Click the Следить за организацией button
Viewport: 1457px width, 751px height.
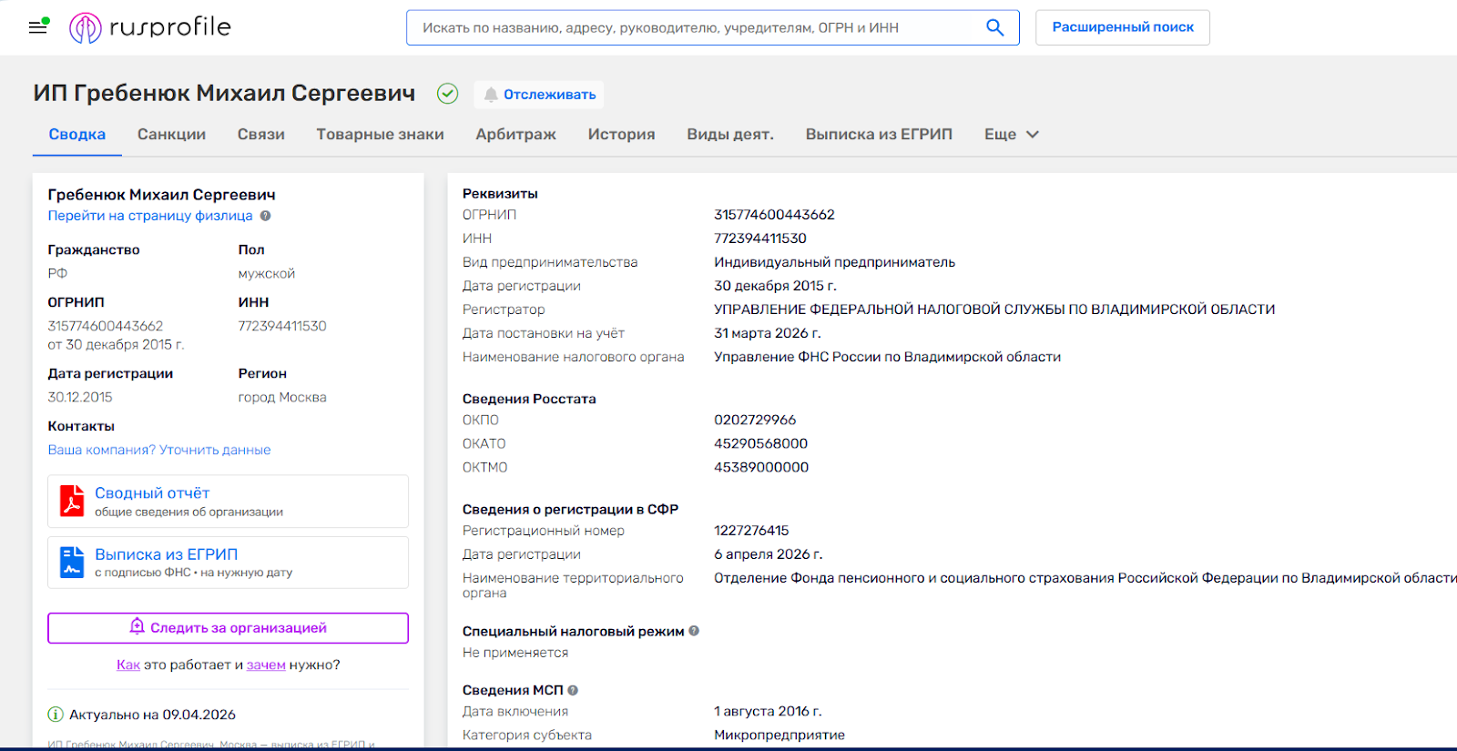[228, 628]
